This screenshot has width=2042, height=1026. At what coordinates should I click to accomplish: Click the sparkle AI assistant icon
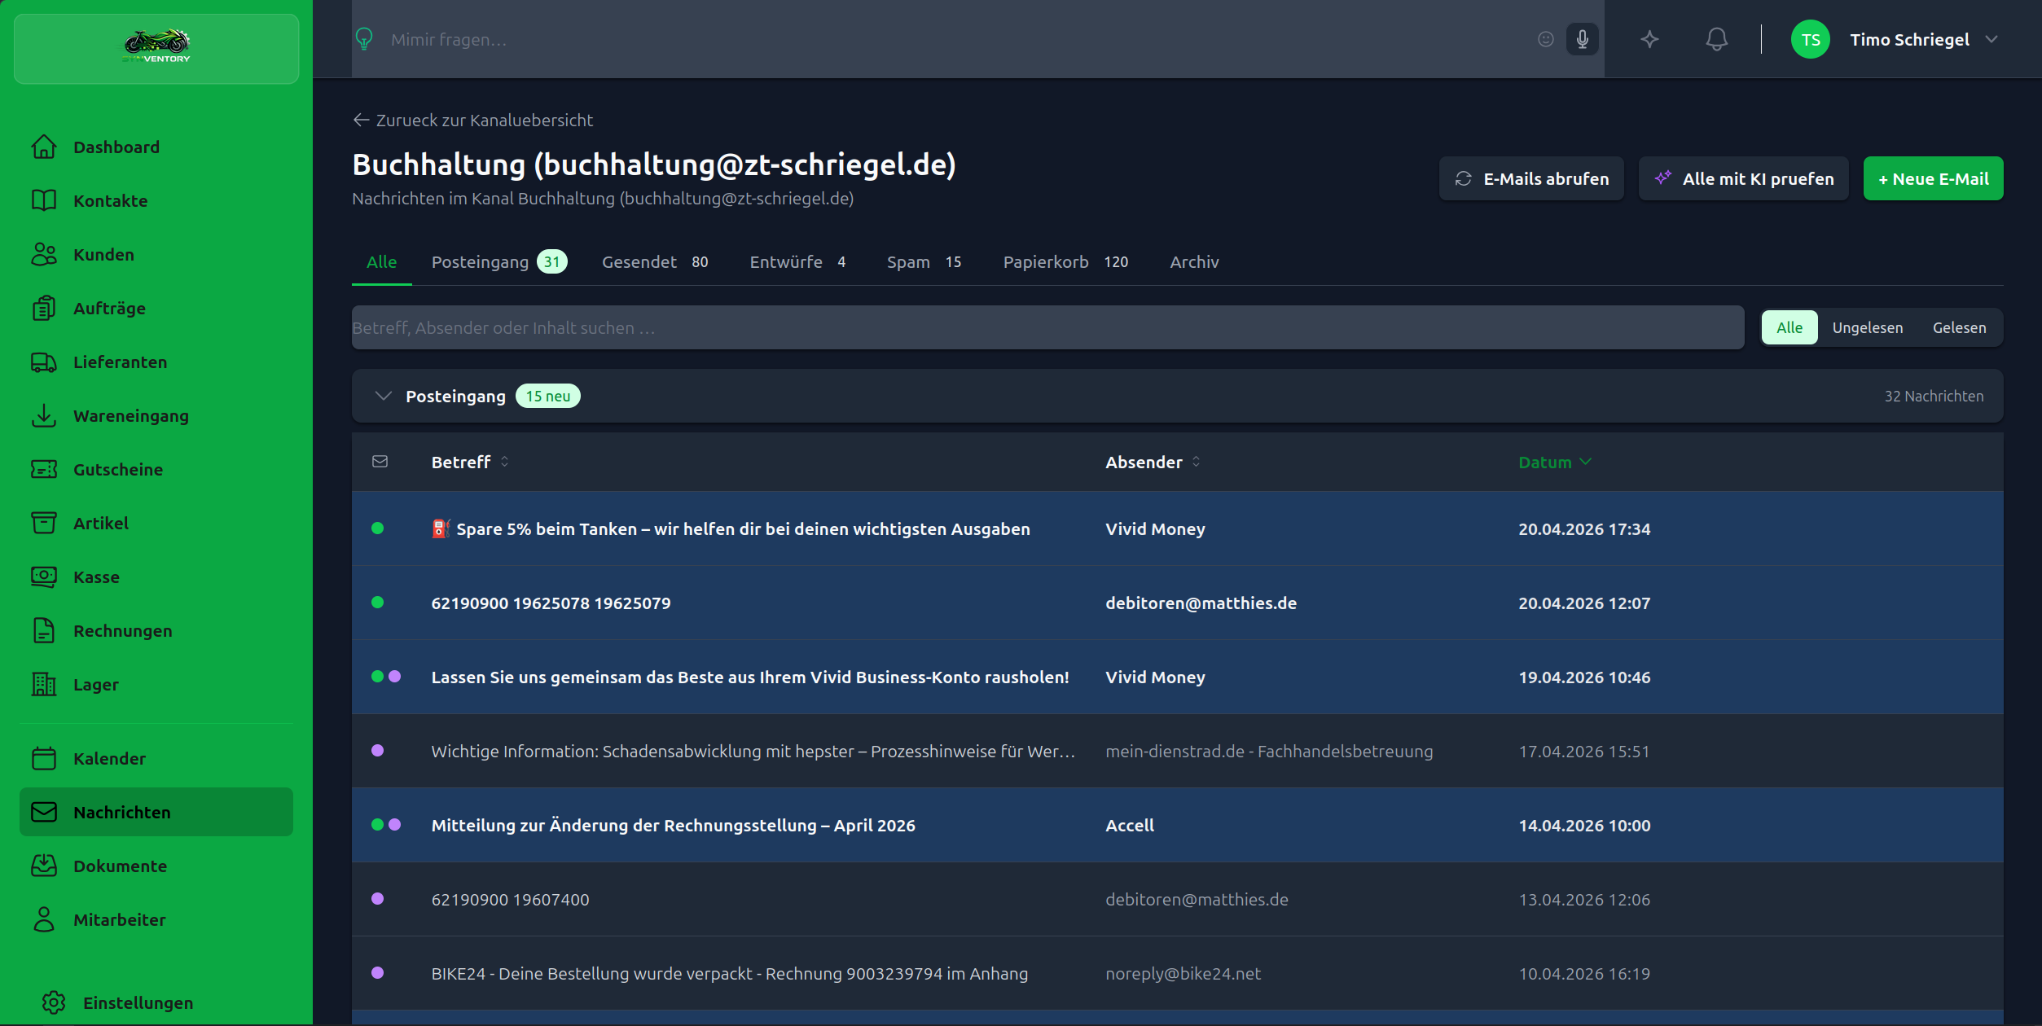pyautogui.click(x=1649, y=39)
